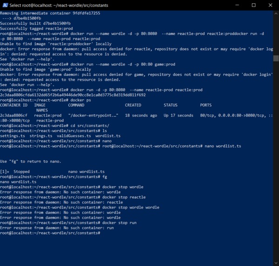
Task: Click 'No such container: run' error line
Action: pos(57,228)
